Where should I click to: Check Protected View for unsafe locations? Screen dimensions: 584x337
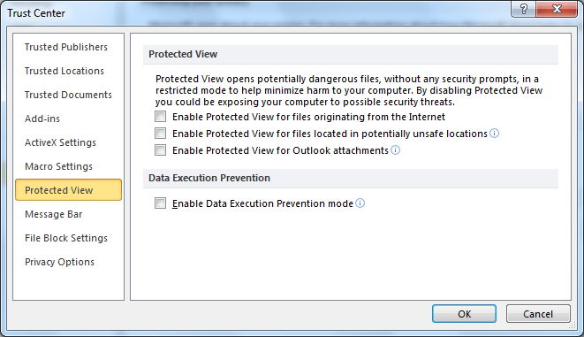161,133
